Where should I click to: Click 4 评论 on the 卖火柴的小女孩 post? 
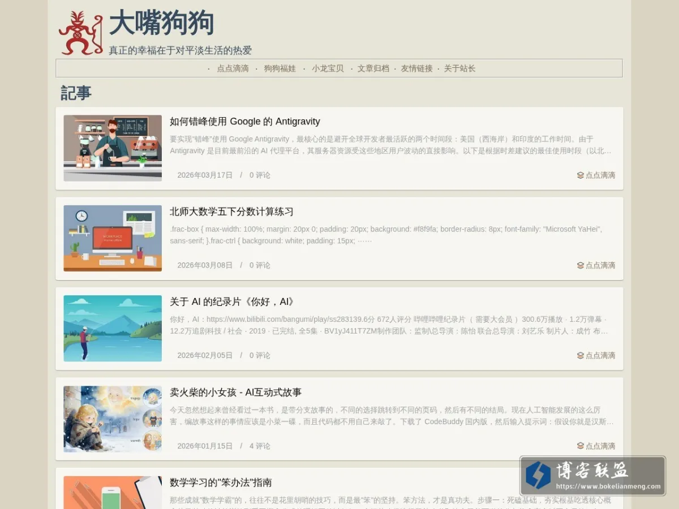[260, 446]
